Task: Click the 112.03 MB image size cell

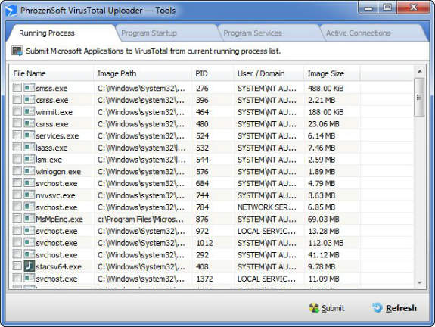Action: [x=326, y=243]
